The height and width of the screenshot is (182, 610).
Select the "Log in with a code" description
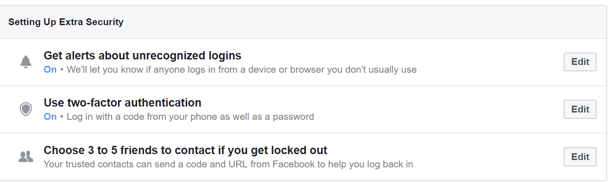click(x=190, y=117)
